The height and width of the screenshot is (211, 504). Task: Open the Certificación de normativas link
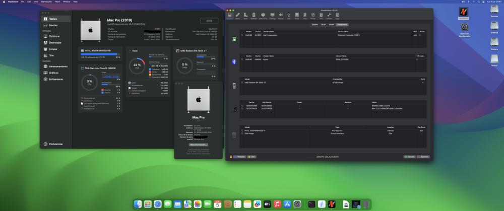[x=198, y=150]
